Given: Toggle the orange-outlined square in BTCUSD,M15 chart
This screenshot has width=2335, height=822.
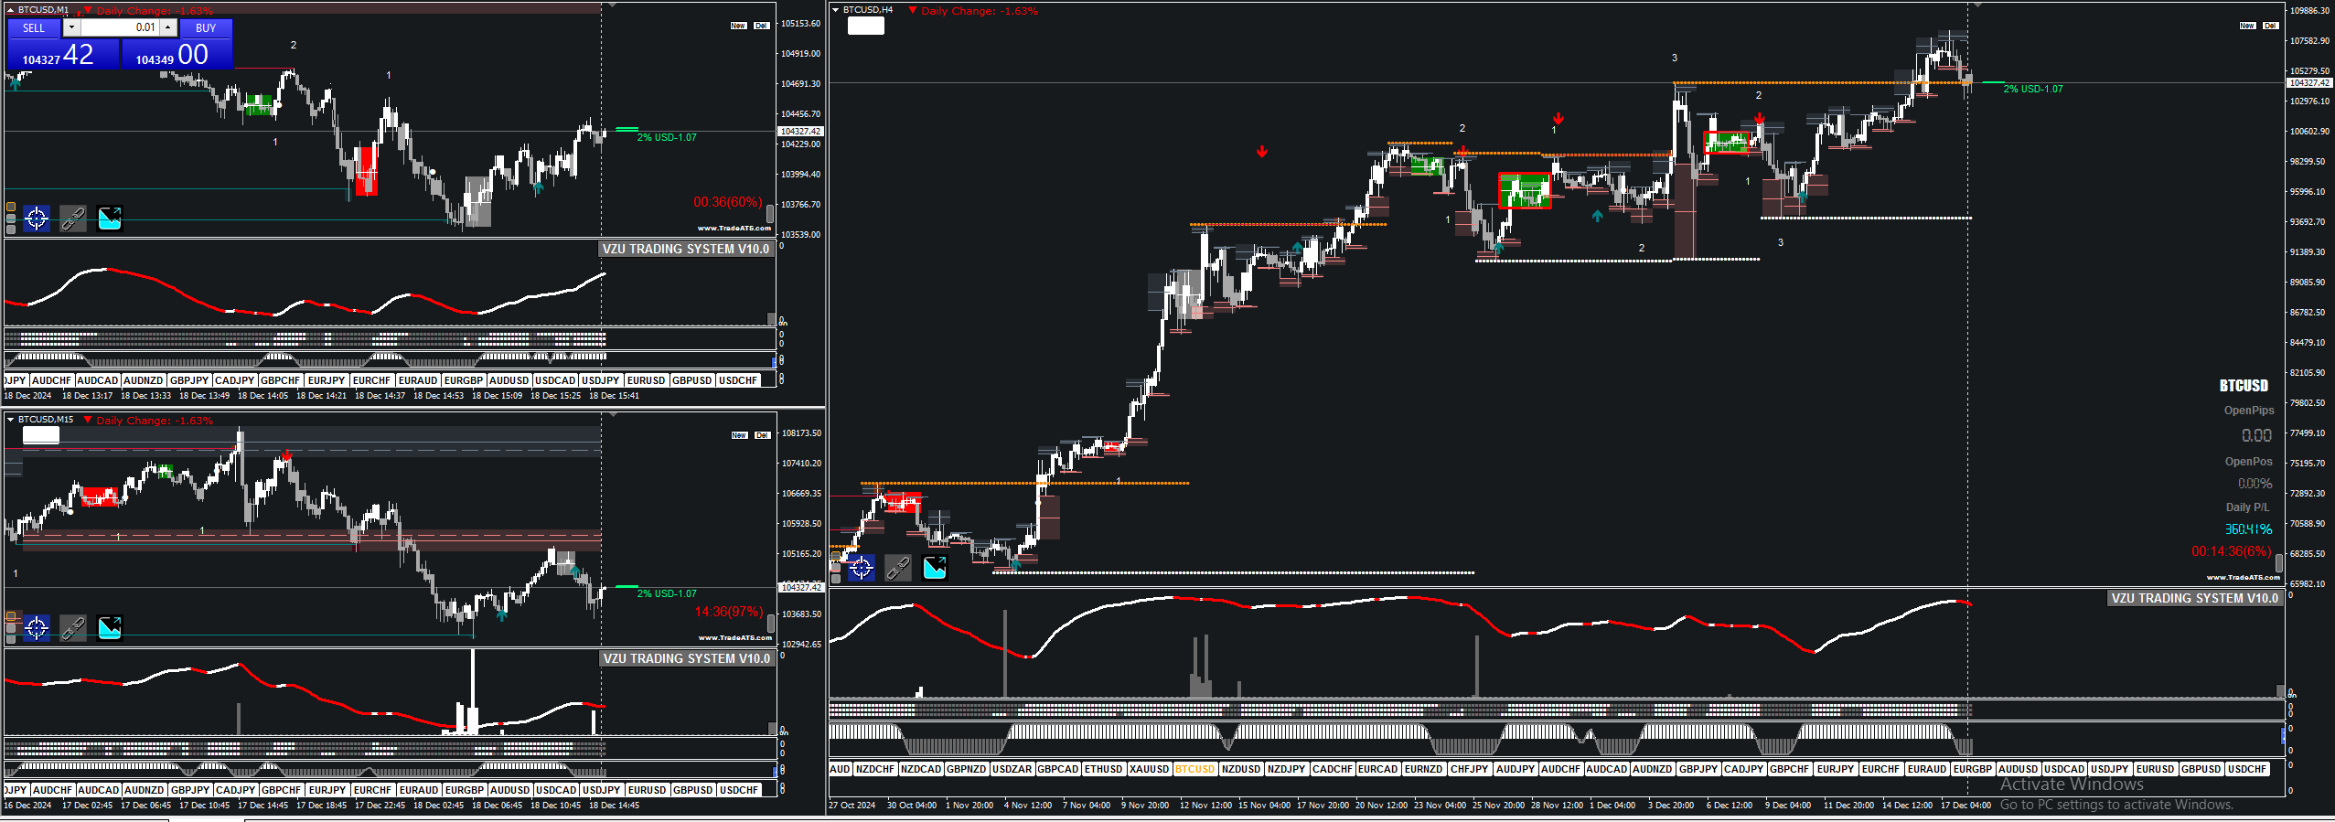Looking at the screenshot, I should pyautogui.click(x=11, y=616).
